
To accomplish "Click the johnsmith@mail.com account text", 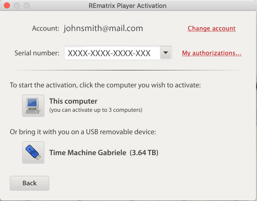I will coord(103,29).
